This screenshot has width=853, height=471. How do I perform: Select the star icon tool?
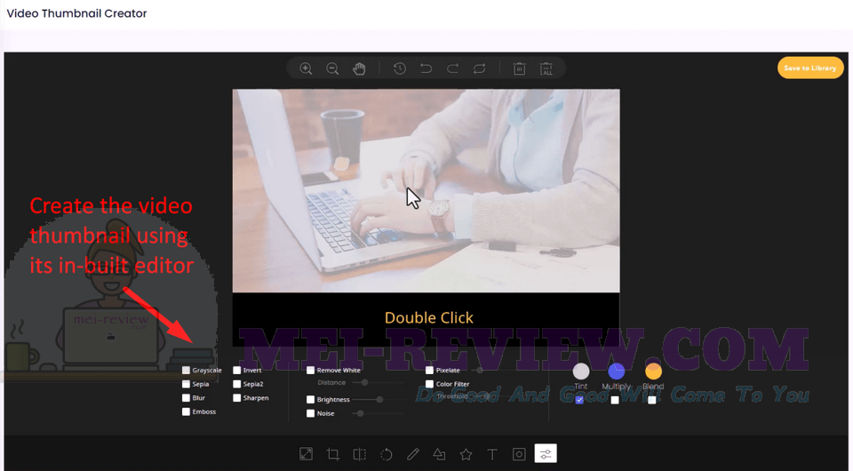pyautogui.click(x=466, y=453)
